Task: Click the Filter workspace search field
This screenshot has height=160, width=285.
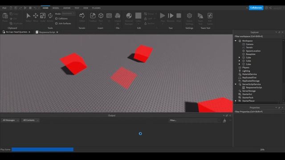Action: [x=259, y=36]
